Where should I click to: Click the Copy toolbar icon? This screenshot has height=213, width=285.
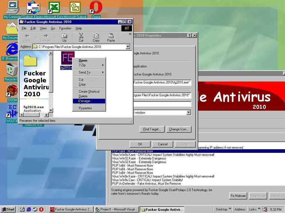pyautogui.click(x=96, y=38)
